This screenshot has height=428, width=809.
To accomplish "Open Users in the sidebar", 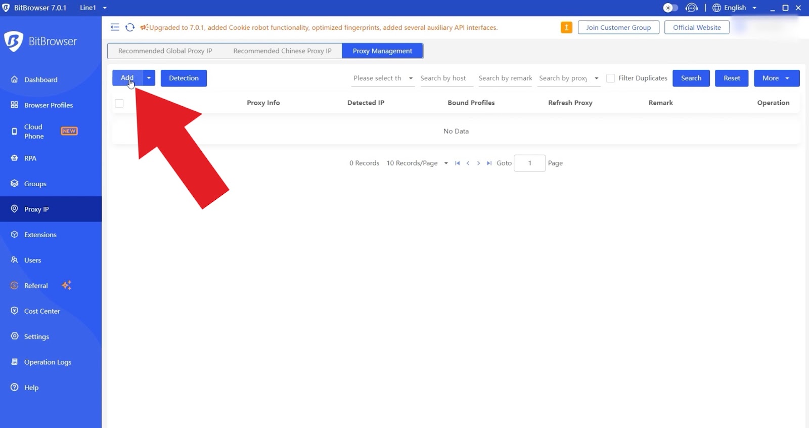I will click(x=51, y=260).
